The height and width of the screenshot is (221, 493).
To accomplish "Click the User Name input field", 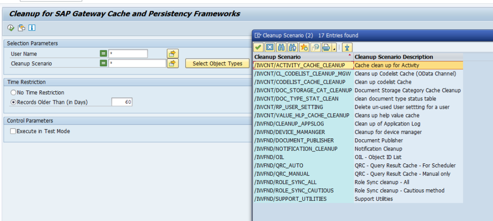I will tap(128, 54).
